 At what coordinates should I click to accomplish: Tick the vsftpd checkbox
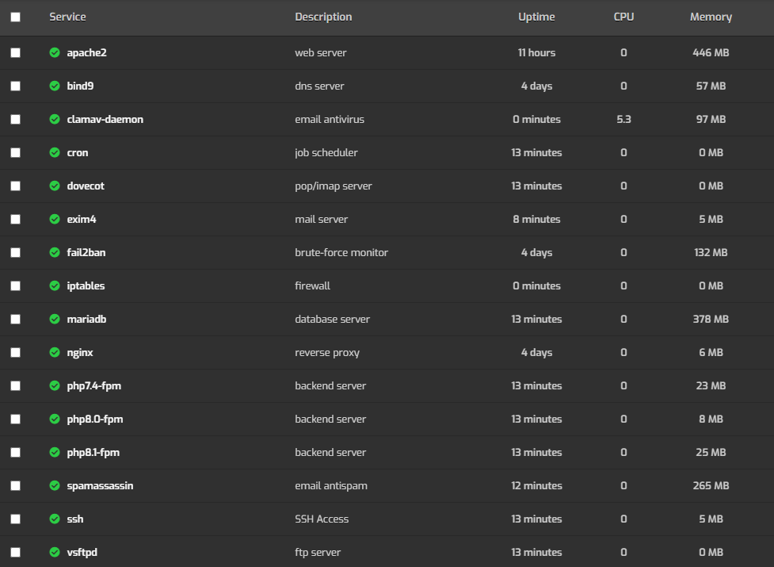[15, 552]
